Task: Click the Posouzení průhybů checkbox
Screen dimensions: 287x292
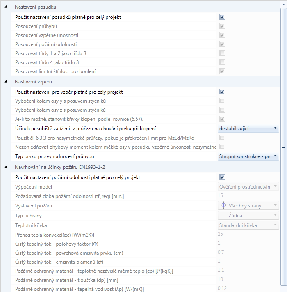Action: [x=222, y=26]
